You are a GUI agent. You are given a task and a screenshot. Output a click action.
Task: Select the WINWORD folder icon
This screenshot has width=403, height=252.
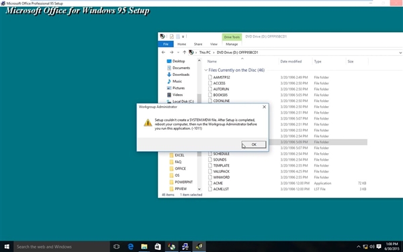click(210, 177)
